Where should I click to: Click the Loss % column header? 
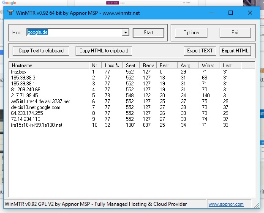point(112,65)
